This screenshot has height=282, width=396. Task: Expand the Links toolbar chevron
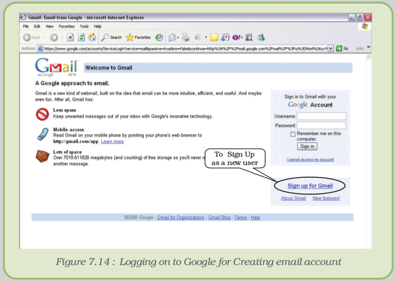[368, 47]
